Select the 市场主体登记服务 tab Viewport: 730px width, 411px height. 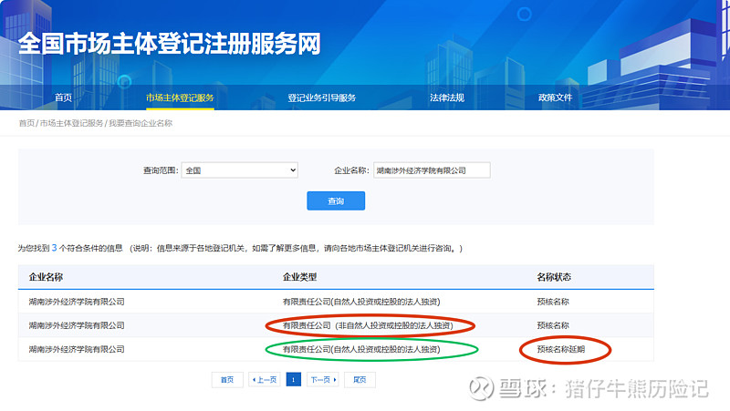click(x=180, y=98)
